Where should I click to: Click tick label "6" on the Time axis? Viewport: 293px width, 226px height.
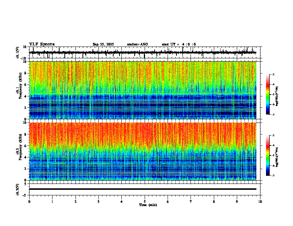click(168, 202)
